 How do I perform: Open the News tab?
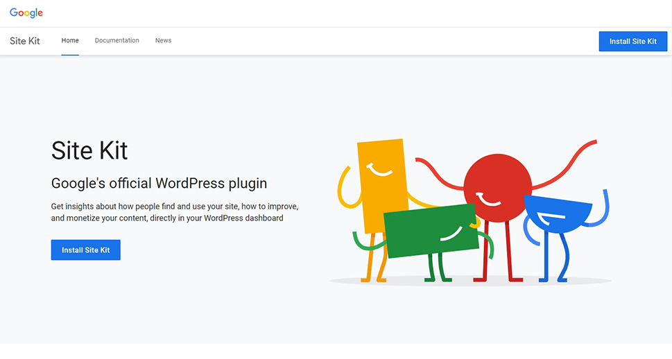(x=163, y=40)
